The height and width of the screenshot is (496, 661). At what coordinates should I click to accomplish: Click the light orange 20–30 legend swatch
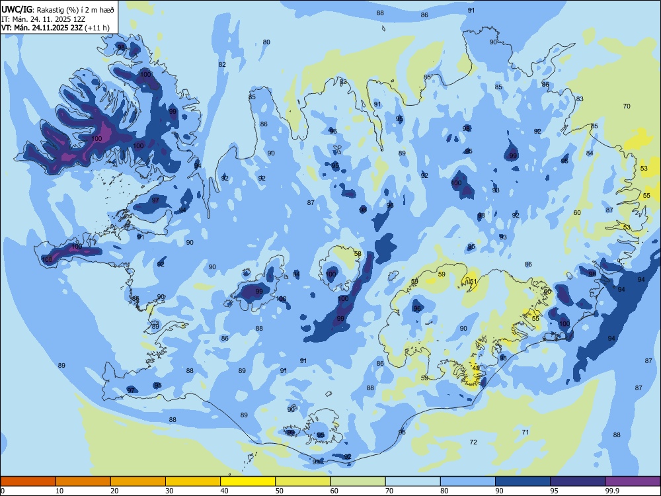(x=138, y=481)
